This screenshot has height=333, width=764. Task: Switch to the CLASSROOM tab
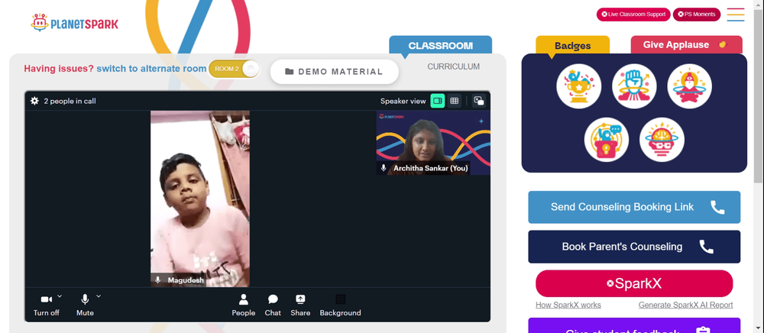pyautogui.click(x=441, y=45)
